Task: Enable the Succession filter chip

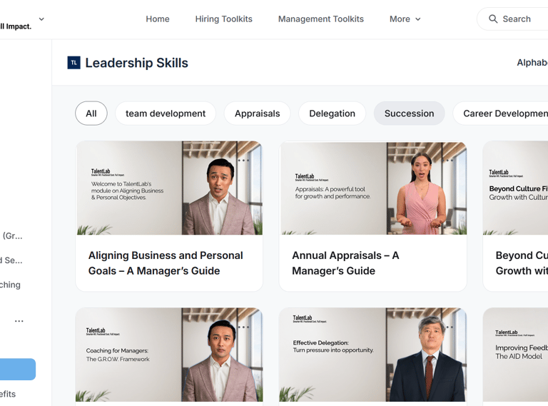Action: coord(409,113)
